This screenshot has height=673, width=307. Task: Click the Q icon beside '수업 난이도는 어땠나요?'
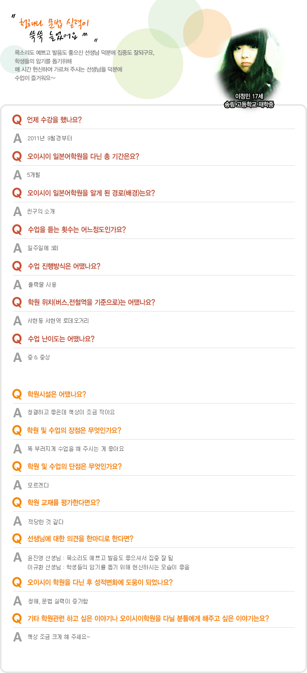(x=17, y=339)
